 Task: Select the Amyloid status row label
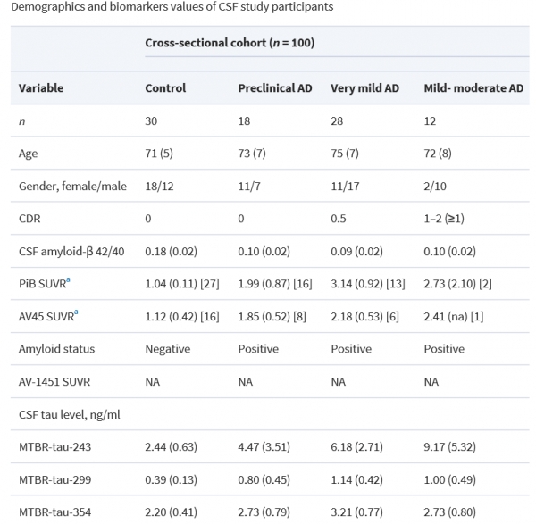(56, 349)
